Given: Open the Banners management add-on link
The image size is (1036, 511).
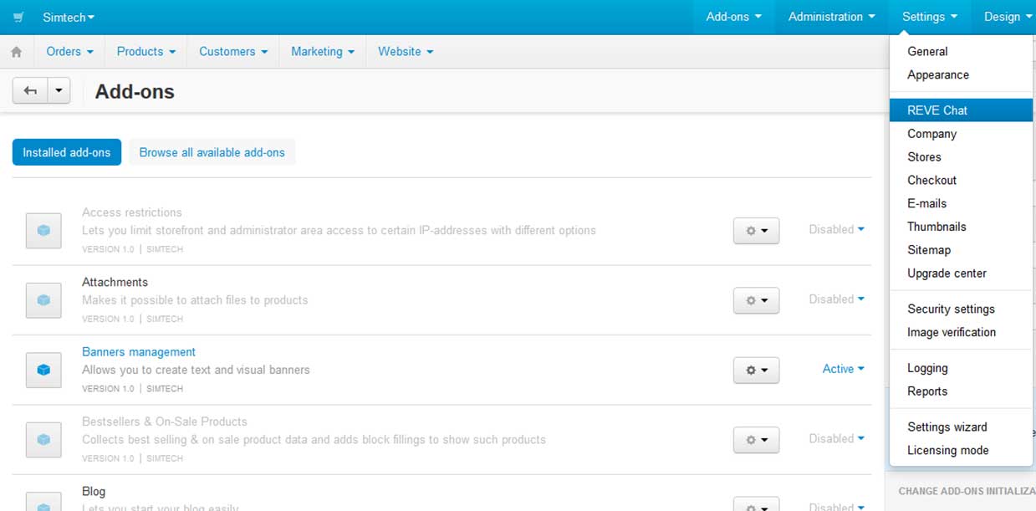Looking at the screenshot, I should coord(139,352).
